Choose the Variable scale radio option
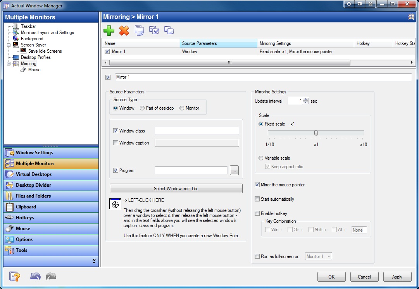 261,158
